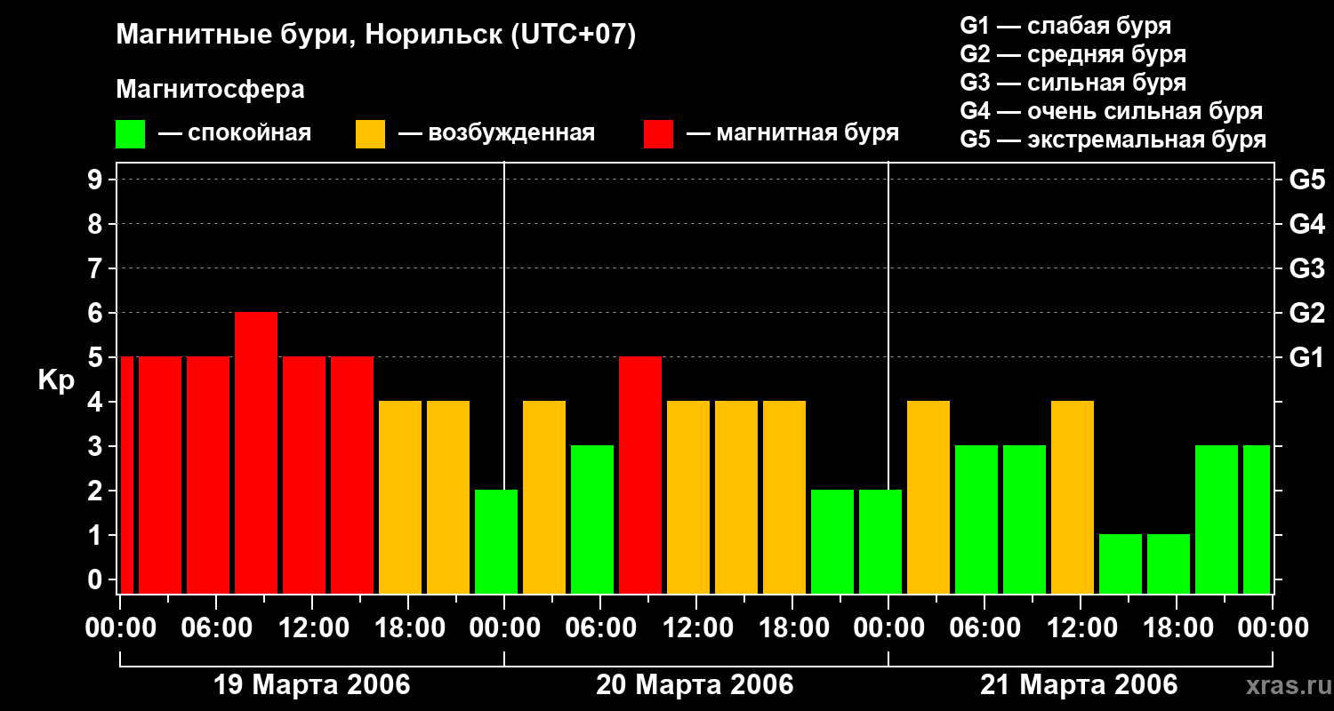The height and width of the screenshot is (711, 1334).
Task: Click the 'G4' label on the right axis
Action: pyautogui.click(x=1306, y=224)
